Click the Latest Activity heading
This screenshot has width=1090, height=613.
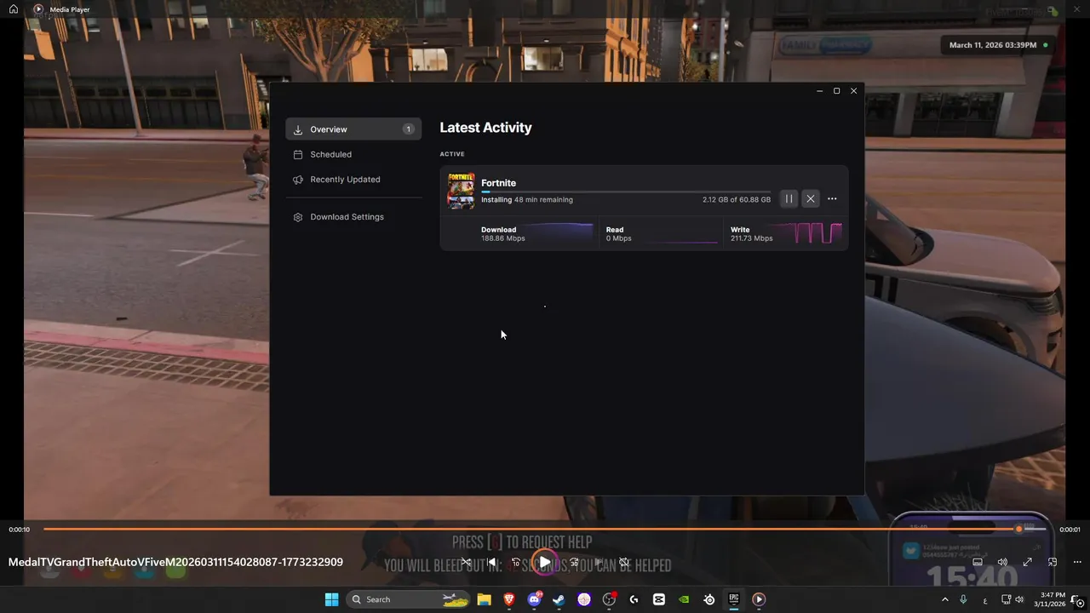coord(485,128)
